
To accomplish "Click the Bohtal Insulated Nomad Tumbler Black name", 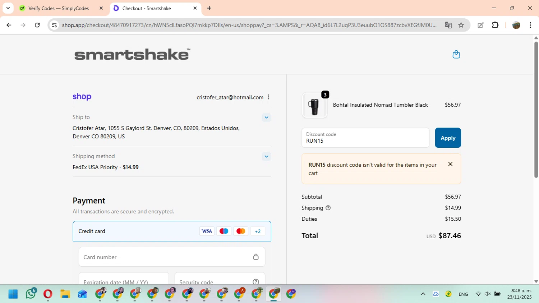I will [380, 105].
